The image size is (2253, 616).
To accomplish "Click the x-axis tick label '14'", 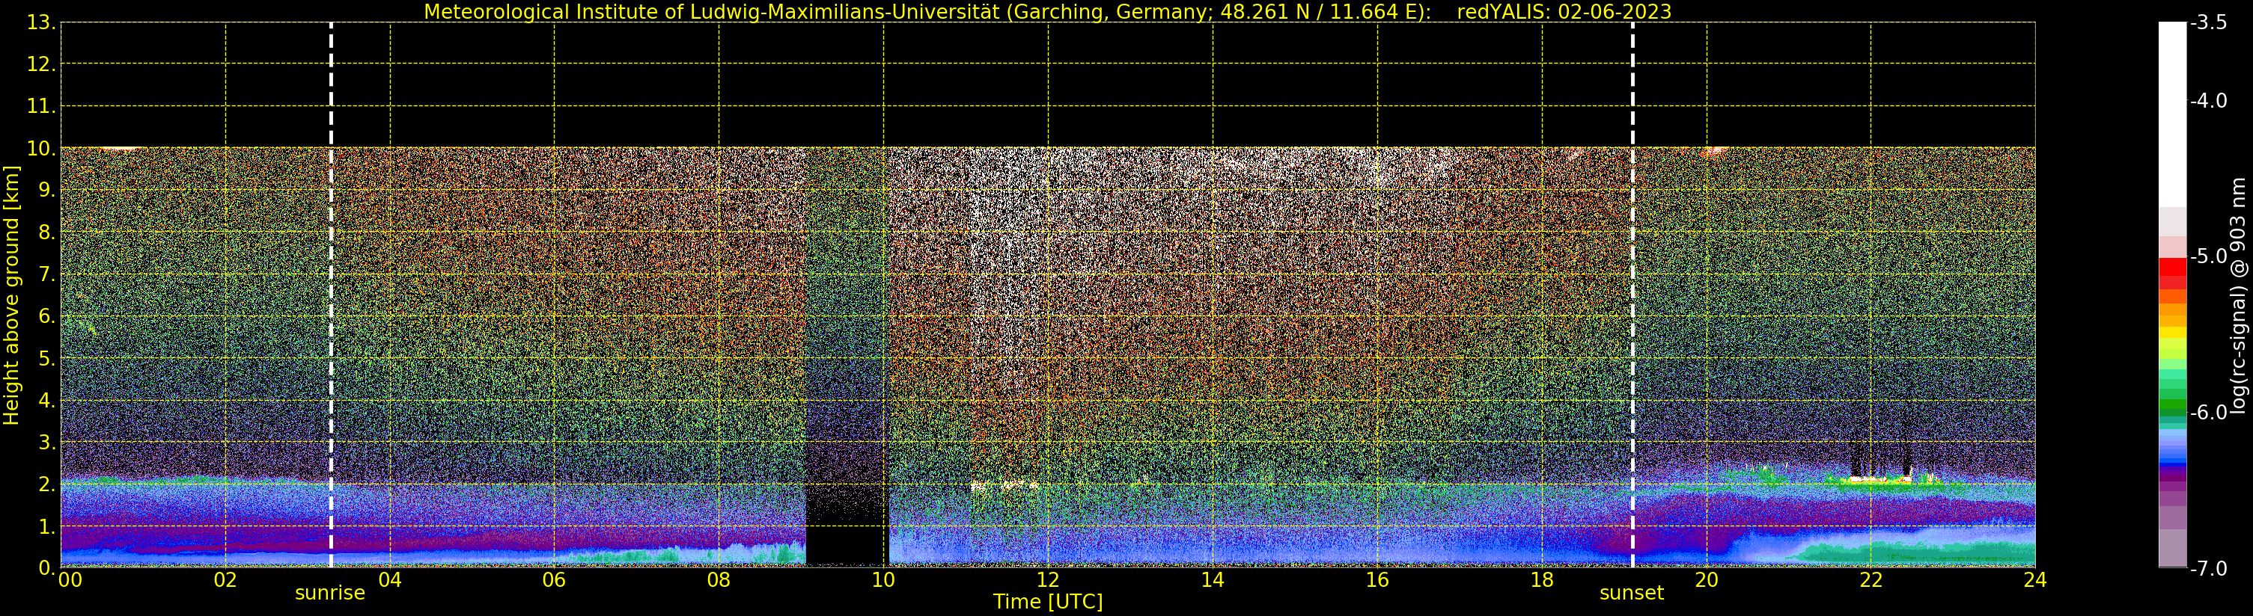I will (1213, 580).
